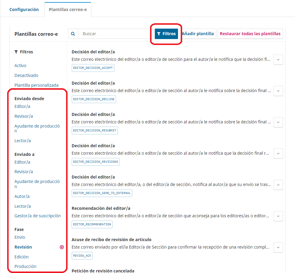The width and height of the screenshot is (295, 273).
Task: Toggle the Filtros button
Action: pyautogui.click(x=166, y=34)
